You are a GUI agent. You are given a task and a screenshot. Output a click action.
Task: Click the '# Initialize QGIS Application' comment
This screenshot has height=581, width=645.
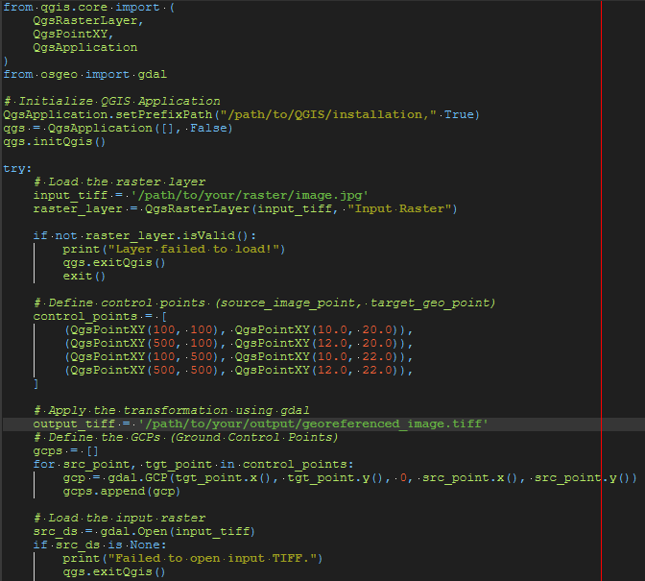pos(111,101)
